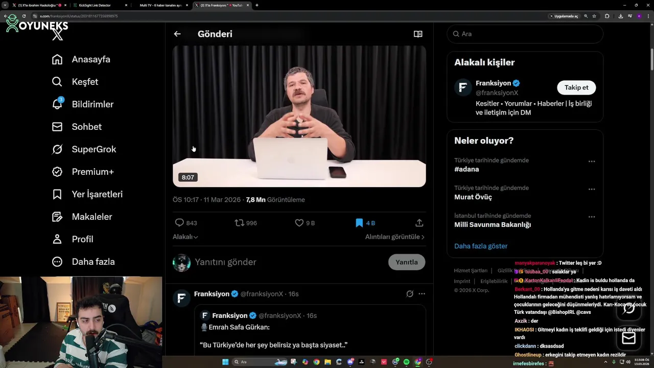Image resolution: width=654 pixels, height=368 pixels.
Task: Click the 7,8 Mn Görüntüleme view count
Action: coord(275,200)
